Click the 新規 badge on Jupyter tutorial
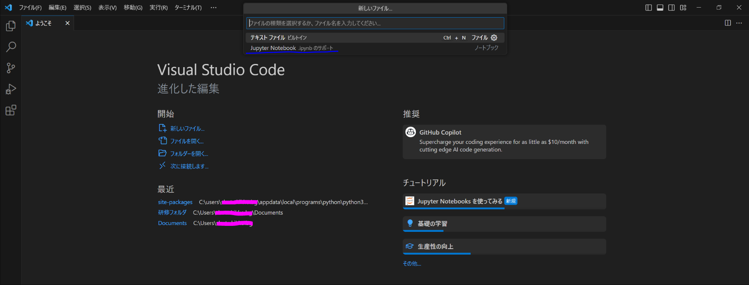 pyautogui.click(x=511, y=201)
